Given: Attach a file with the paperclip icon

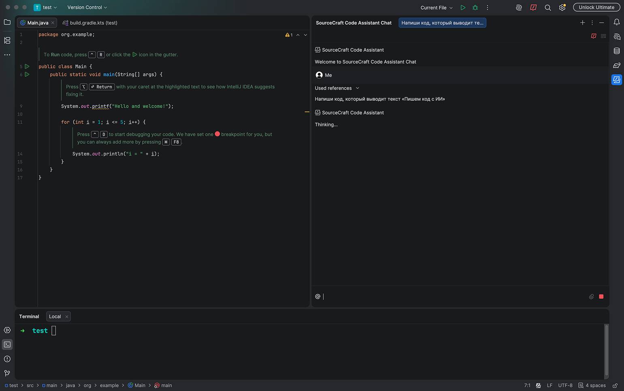Looking at the screenshot, I should (x=591, y=297).
